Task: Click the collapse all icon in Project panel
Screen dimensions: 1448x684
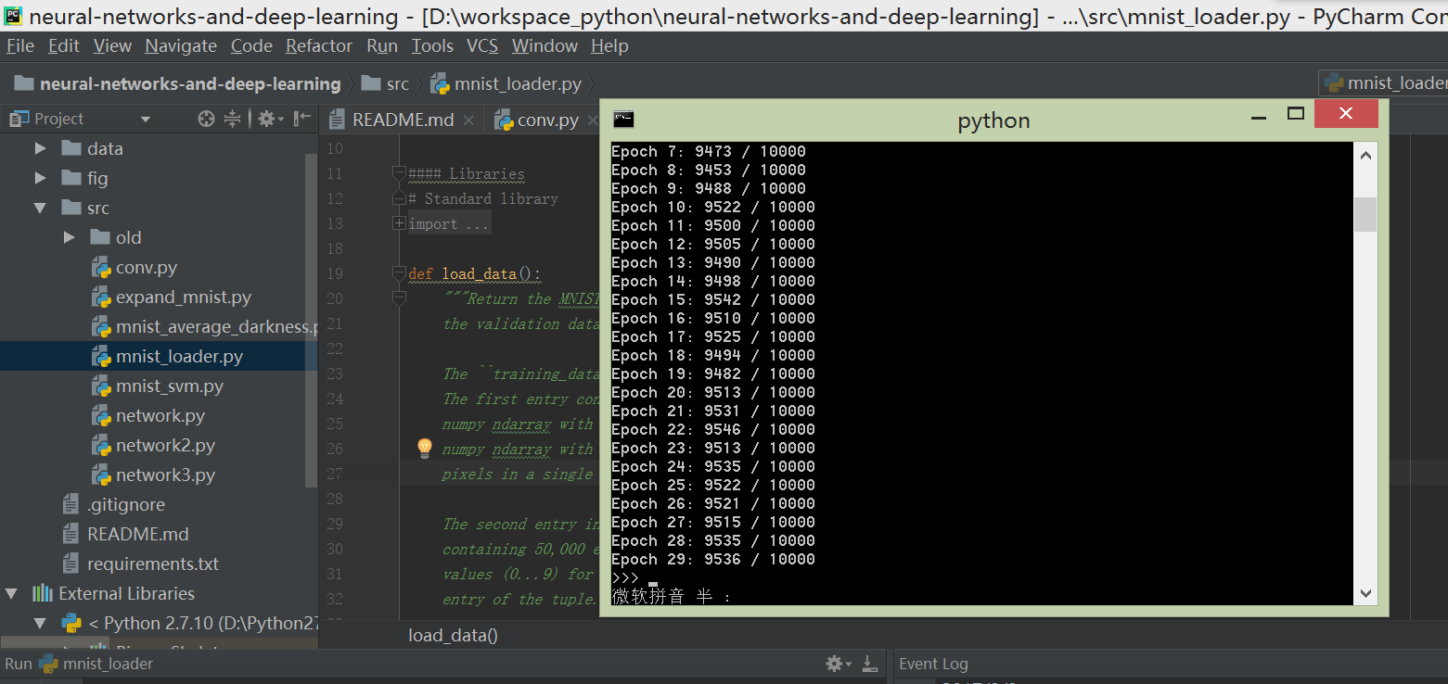Action: tap(232, 119)
